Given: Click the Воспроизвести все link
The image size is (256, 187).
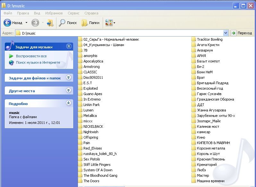Looking at the screenshot, I should point(31,56).
